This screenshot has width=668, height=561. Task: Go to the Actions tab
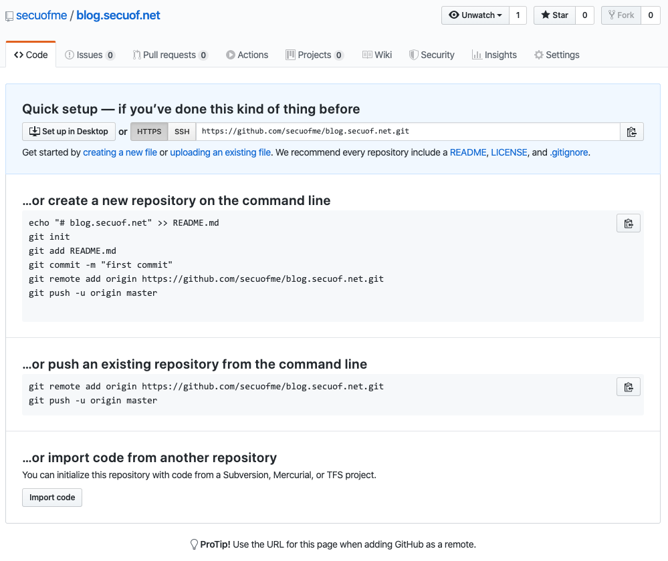pos(247,55)
